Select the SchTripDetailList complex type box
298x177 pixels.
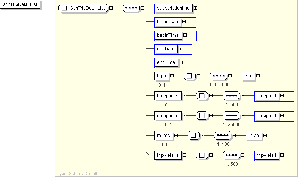83,8
